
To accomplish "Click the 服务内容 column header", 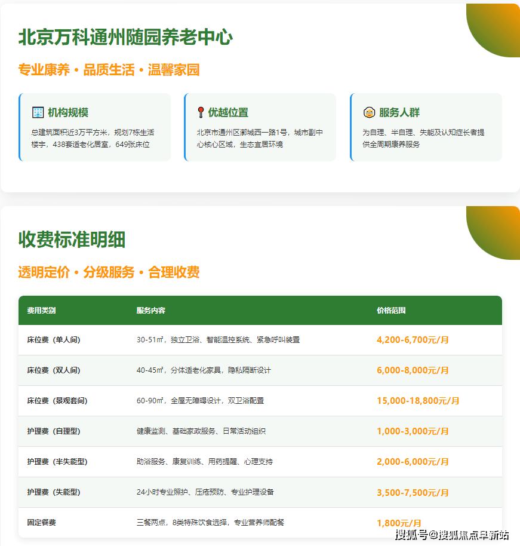I will tap(149, 309).
